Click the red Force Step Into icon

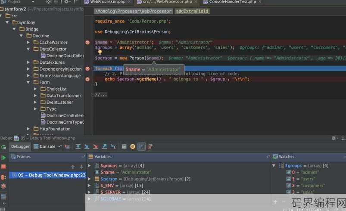point(95,146)
